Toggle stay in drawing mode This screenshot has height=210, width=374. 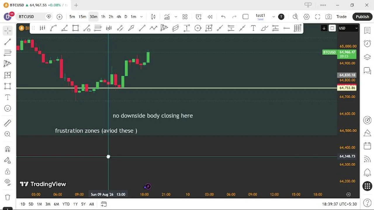(x=8, y=160)
